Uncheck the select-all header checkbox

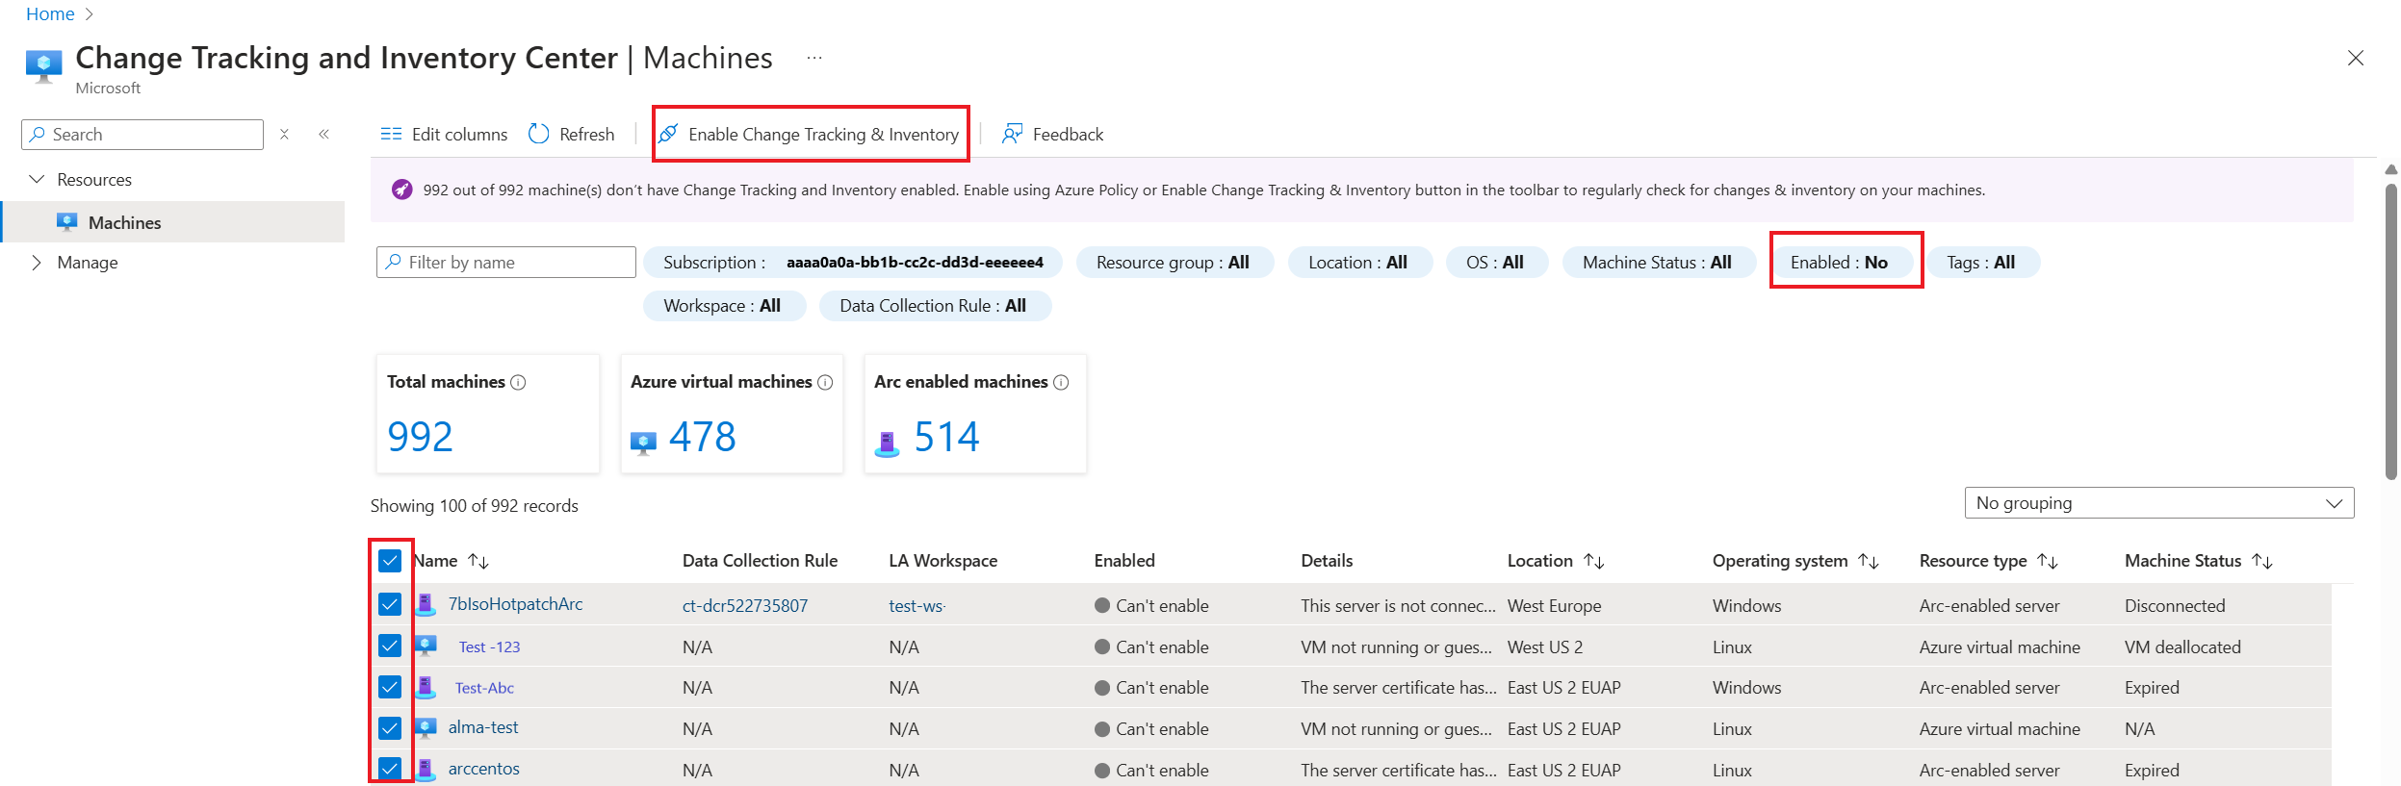[390, 561]
